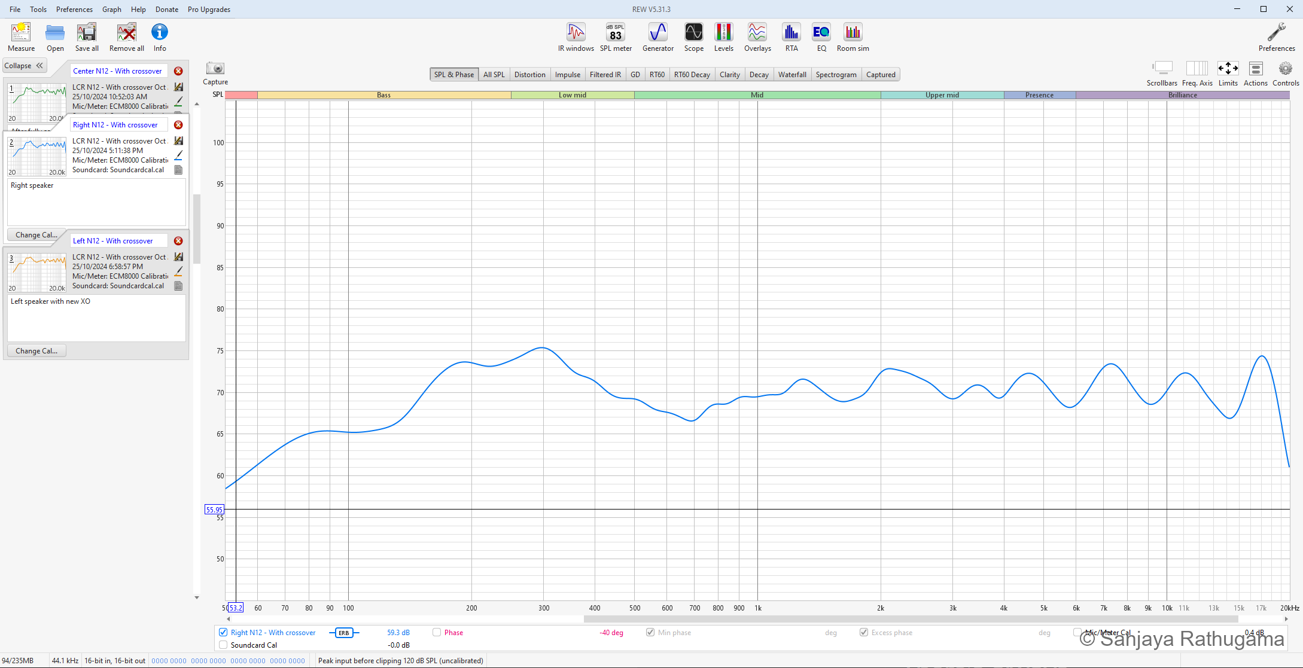Click the measurement list scroll down arrow
Image resolution: width=1303 pixels, height=668 pixels.
[197, 597]
